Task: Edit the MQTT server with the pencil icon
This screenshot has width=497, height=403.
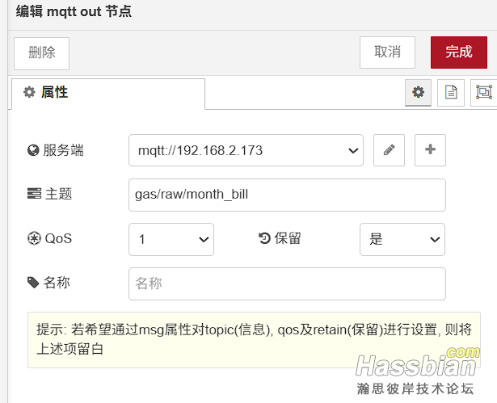Action: tap(389, 150)
